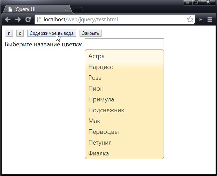
Task: Reload the page with refresh icon
Action: click(28, 20)
